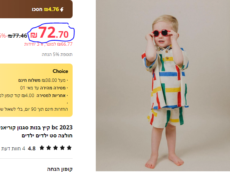Click the 4.8 rating score
The width and height of the screenshot is (230, 172).
point(32,148)
